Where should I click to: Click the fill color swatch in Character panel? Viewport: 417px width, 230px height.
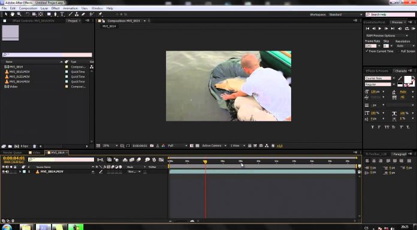[x=407, y=79]
